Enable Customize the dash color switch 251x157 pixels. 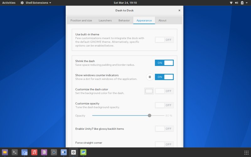[x=164, y=91]
